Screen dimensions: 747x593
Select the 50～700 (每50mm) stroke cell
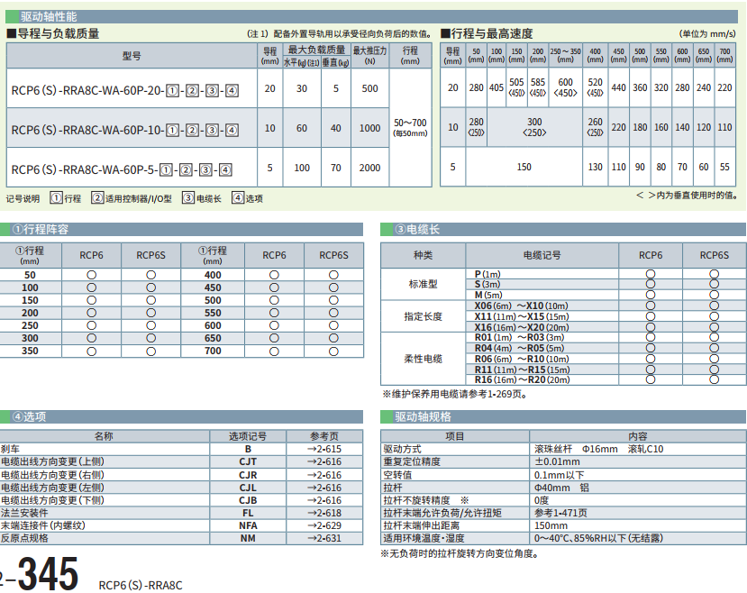pos(410,127)
